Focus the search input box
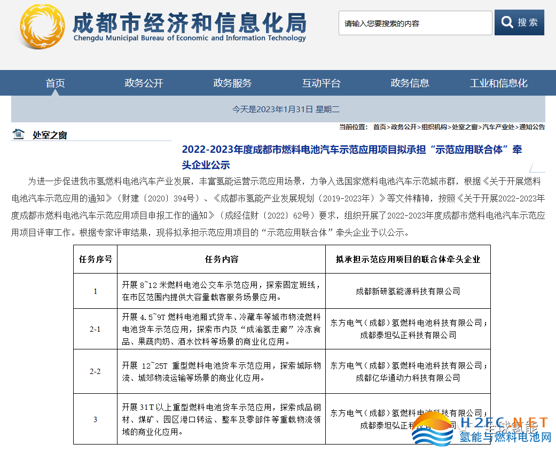Image resolution: width=556 pixels, height=452 pixels. (x=415, y=23)
